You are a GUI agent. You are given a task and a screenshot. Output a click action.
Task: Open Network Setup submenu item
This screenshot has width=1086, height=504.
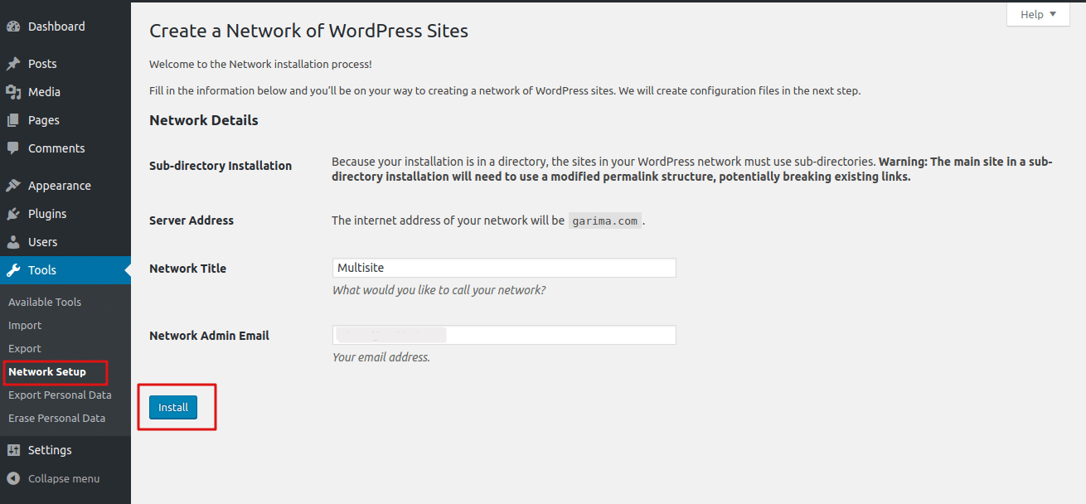[47, 371]
